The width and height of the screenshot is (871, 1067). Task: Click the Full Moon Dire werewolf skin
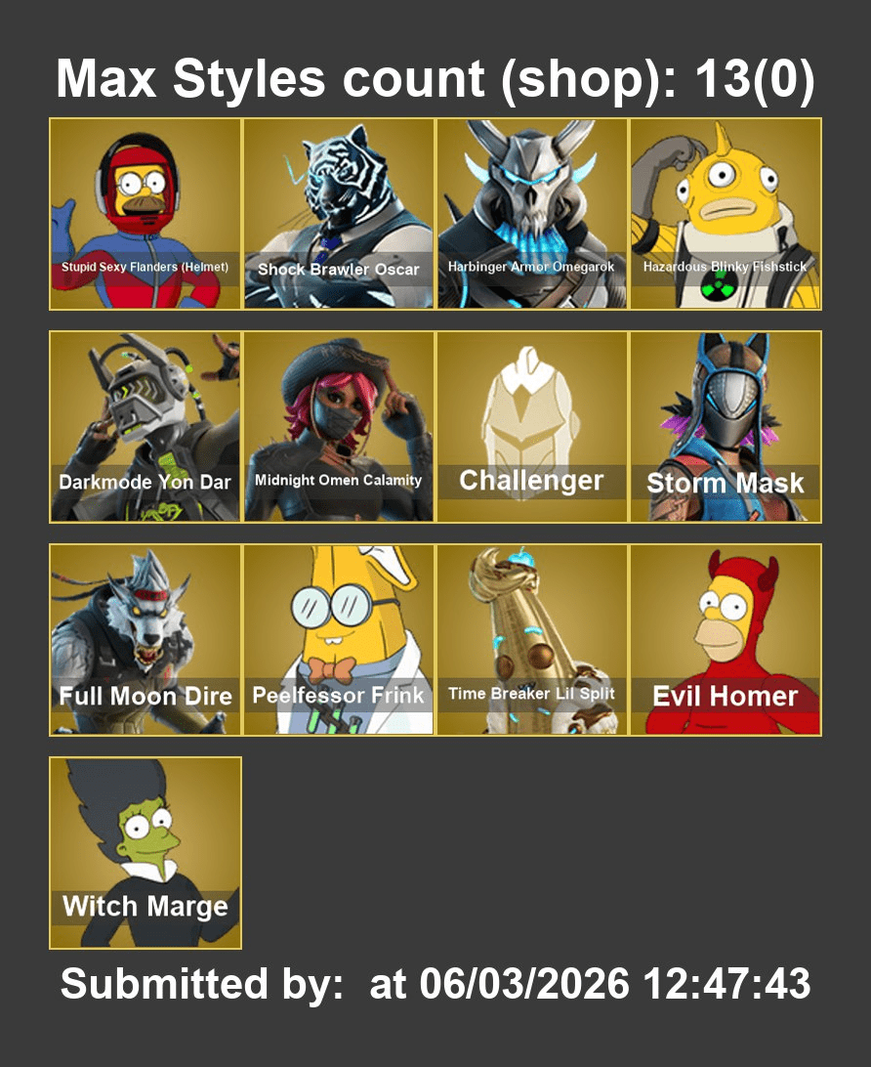pos(145,640)
